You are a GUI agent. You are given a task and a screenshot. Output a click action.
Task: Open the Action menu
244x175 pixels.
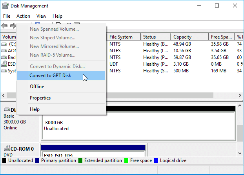23,16
